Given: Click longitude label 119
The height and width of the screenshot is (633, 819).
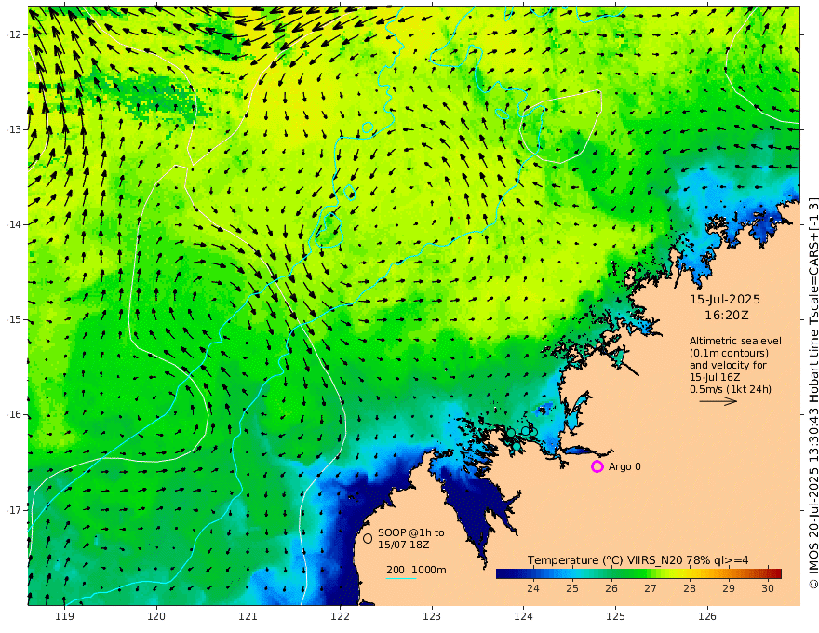Looking at the screenshot, I should click(65, 616).
